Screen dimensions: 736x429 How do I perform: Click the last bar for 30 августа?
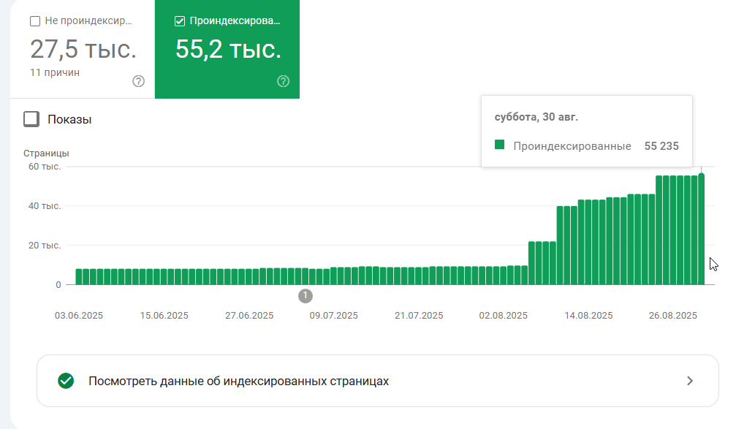pyautogui.click(x=701, y=229)
